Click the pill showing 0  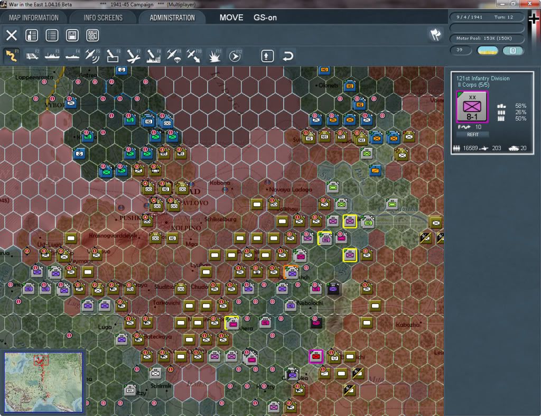(x=512, y=50)
